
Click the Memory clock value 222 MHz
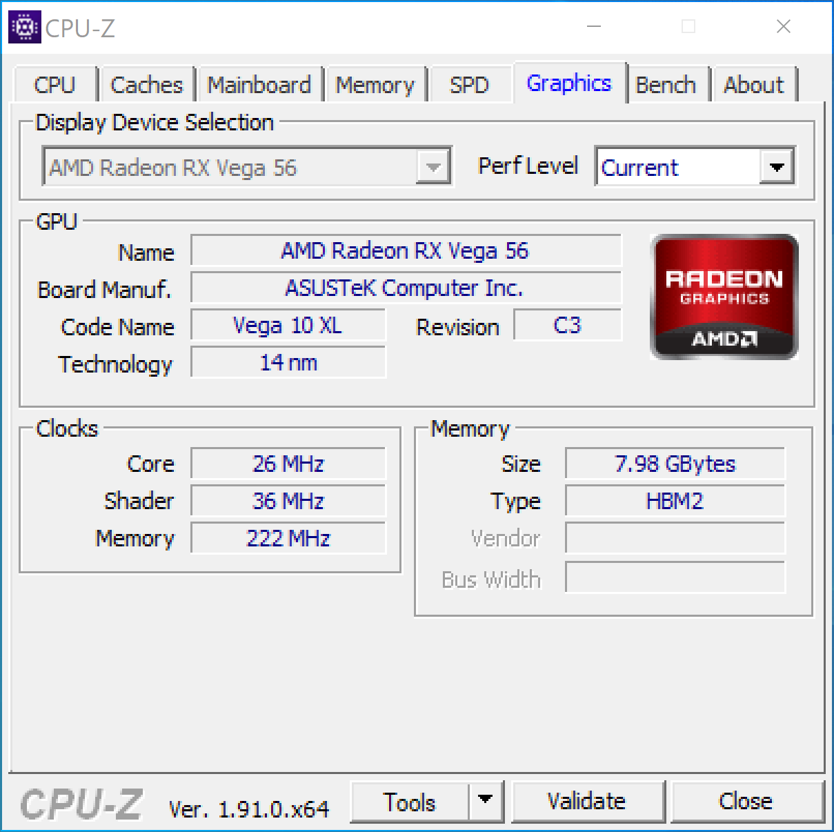(288, 538)
